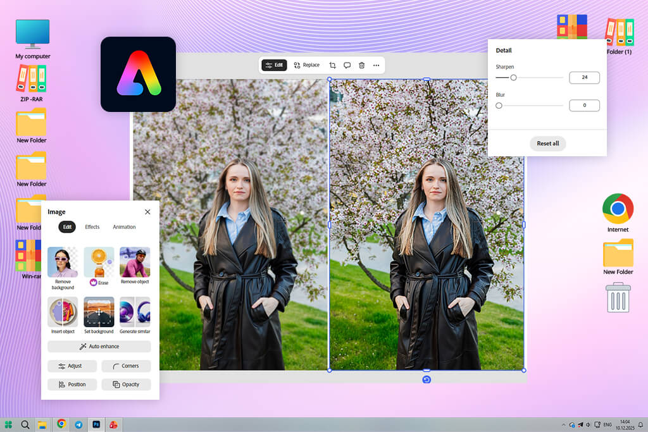Switch to the Animation tab

pos(125,226)
